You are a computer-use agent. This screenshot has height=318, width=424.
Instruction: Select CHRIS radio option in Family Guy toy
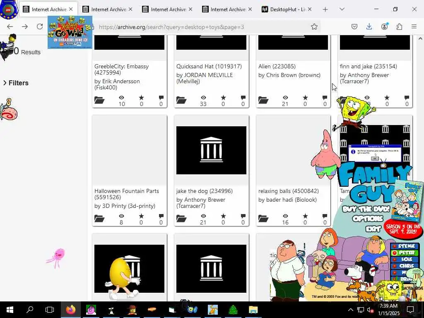[x=404, y=266]
